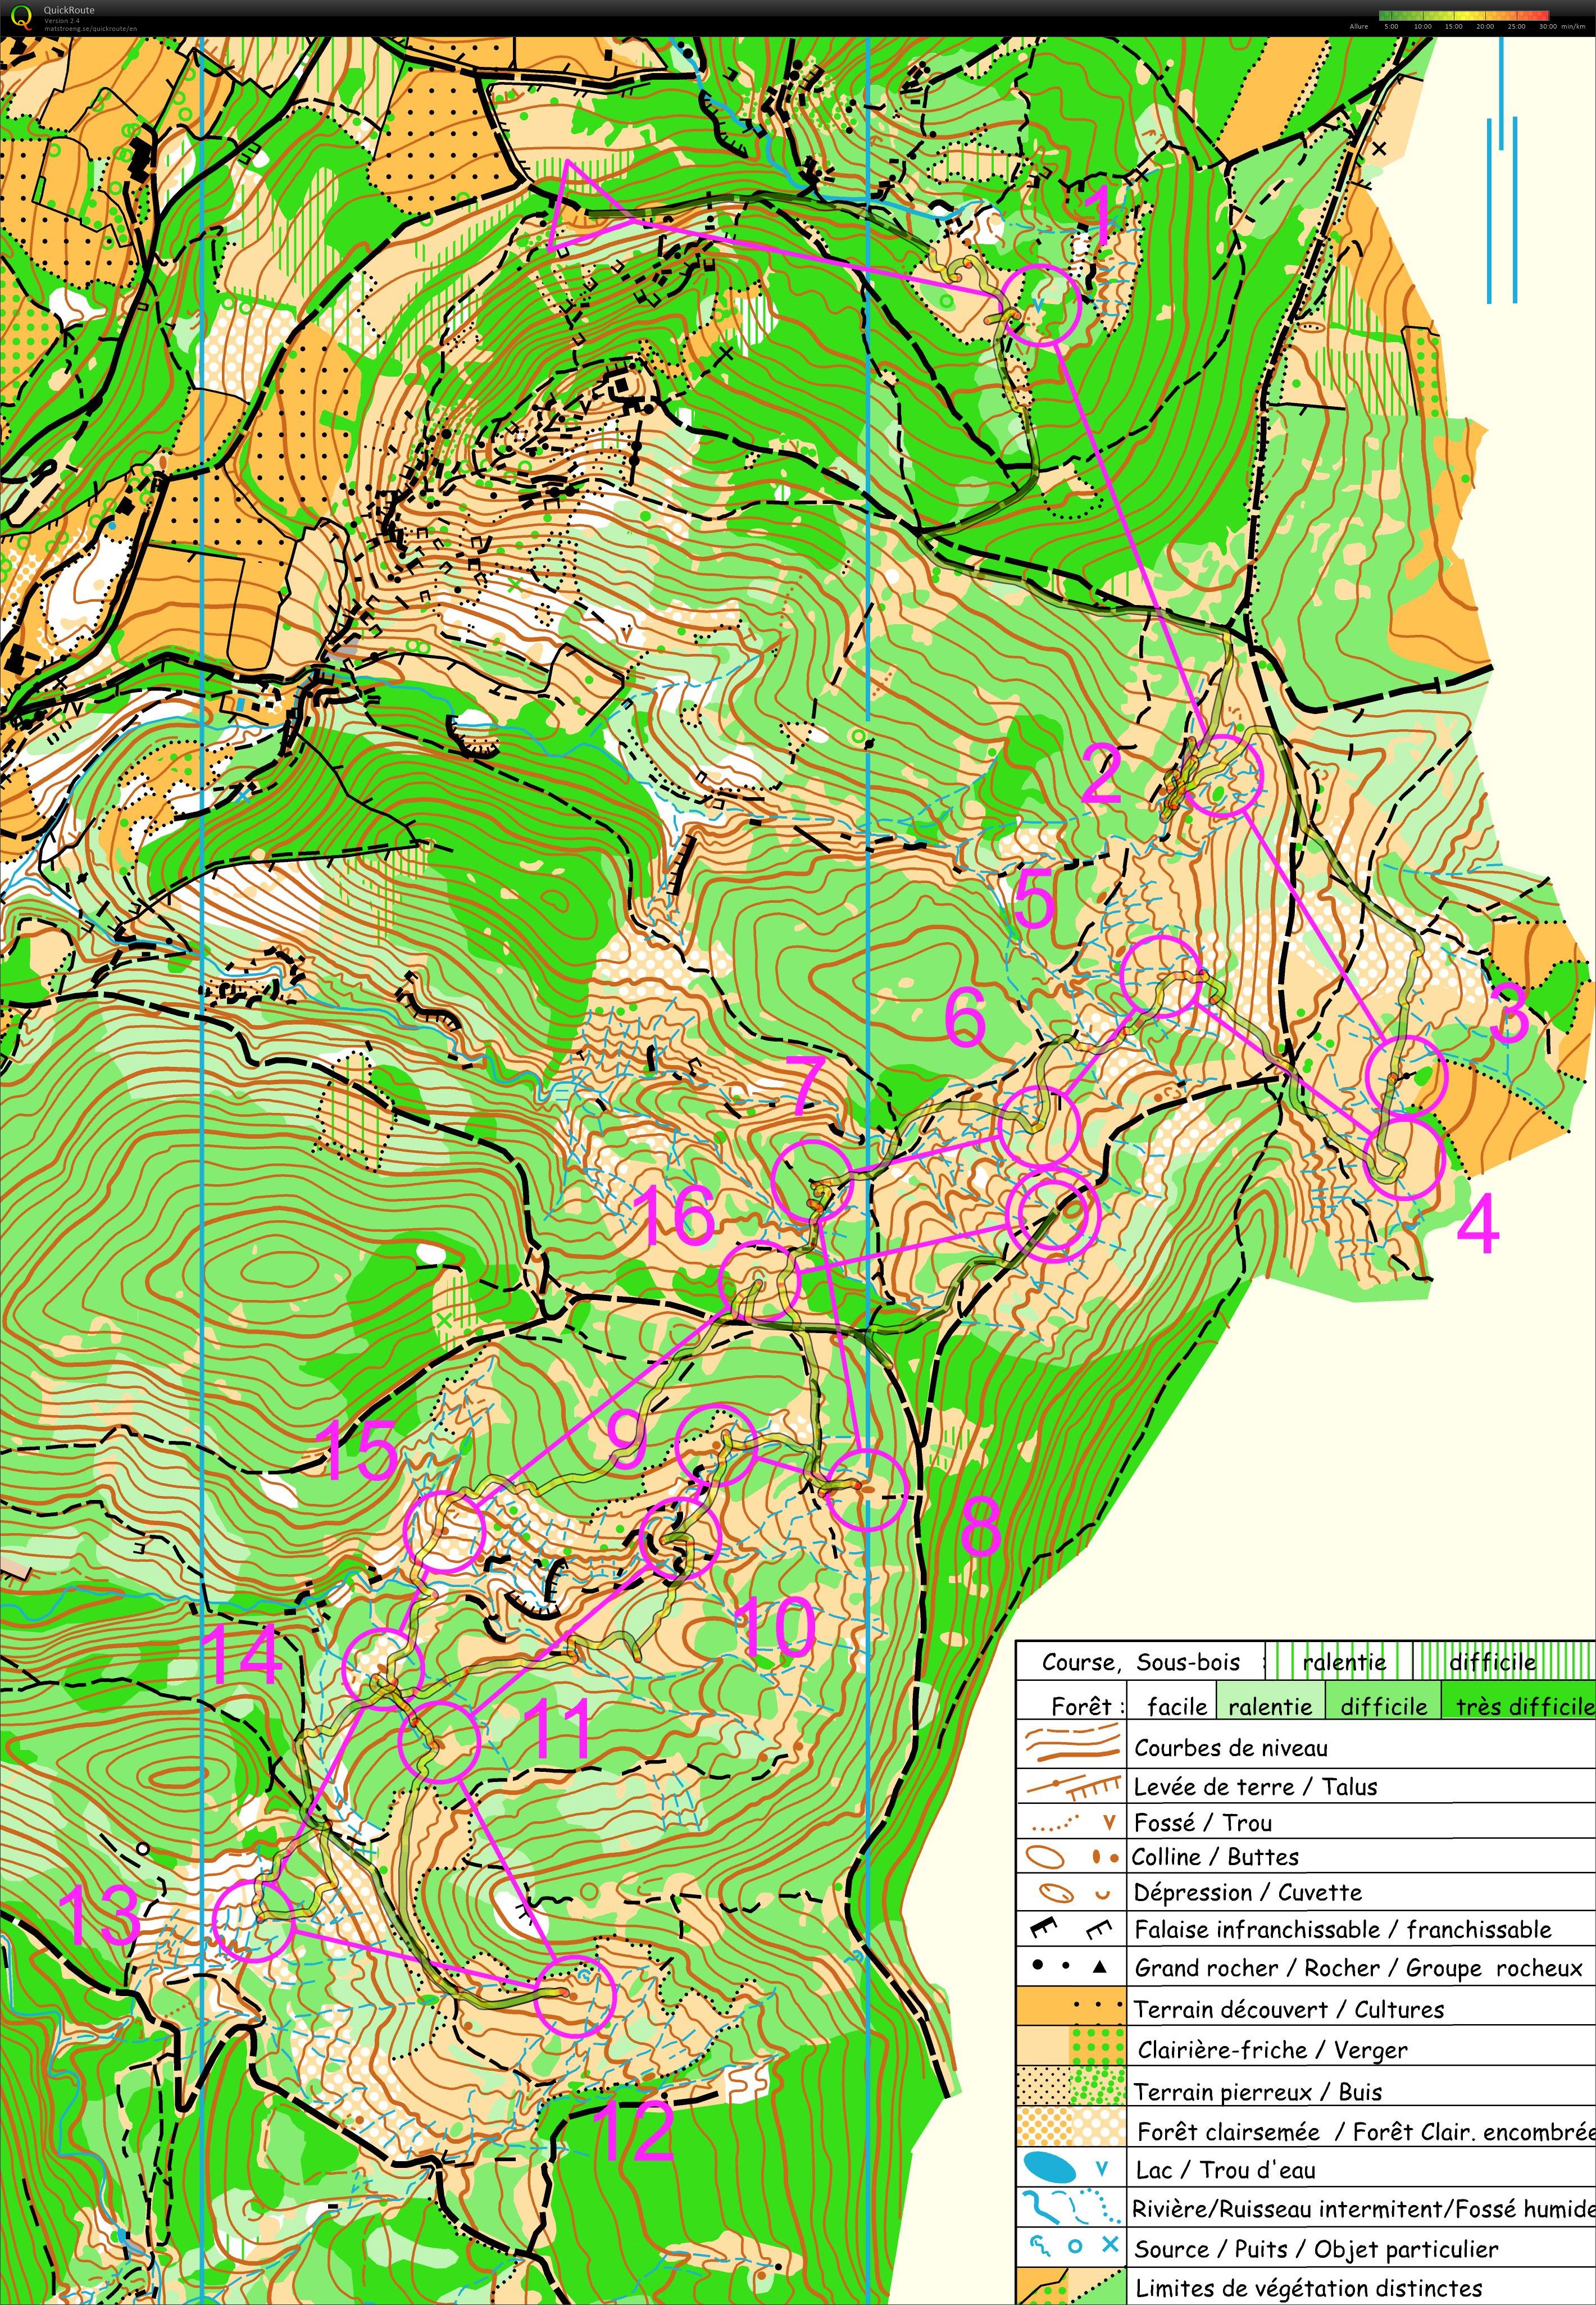Viewport: 1596px width, 2305px height.
Task: Click the QuickRoute title text
Action: coord(69,10)
